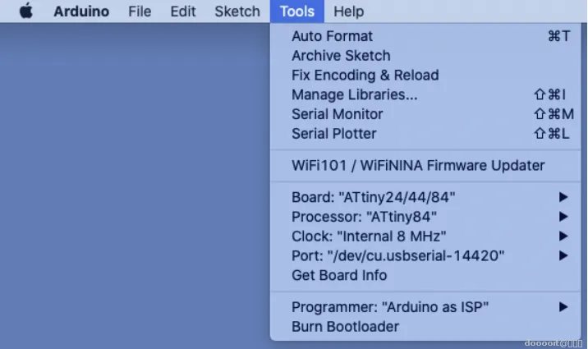Expand the Port usbserial-14420 submenu arrow
Image resolution: width=588 pixels, height=349 pixels.
[x=563, y=255]
